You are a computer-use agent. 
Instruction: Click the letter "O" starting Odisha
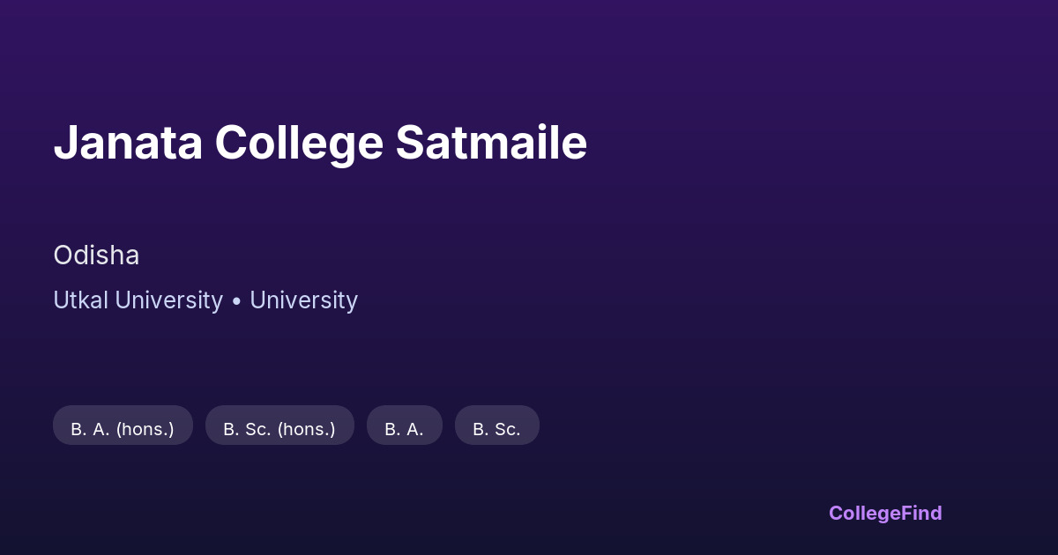click(63, 255)
